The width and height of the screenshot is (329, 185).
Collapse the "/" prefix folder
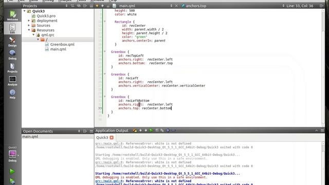(x=38, y=40)
